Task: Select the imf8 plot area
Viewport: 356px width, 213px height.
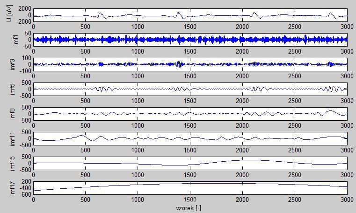Action: tap(190, 114)
